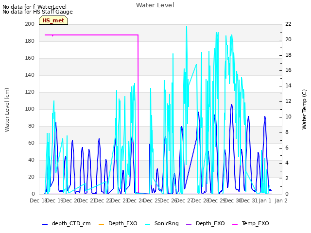Click the cyan SonicRng legend swatch

click(147, 224)
